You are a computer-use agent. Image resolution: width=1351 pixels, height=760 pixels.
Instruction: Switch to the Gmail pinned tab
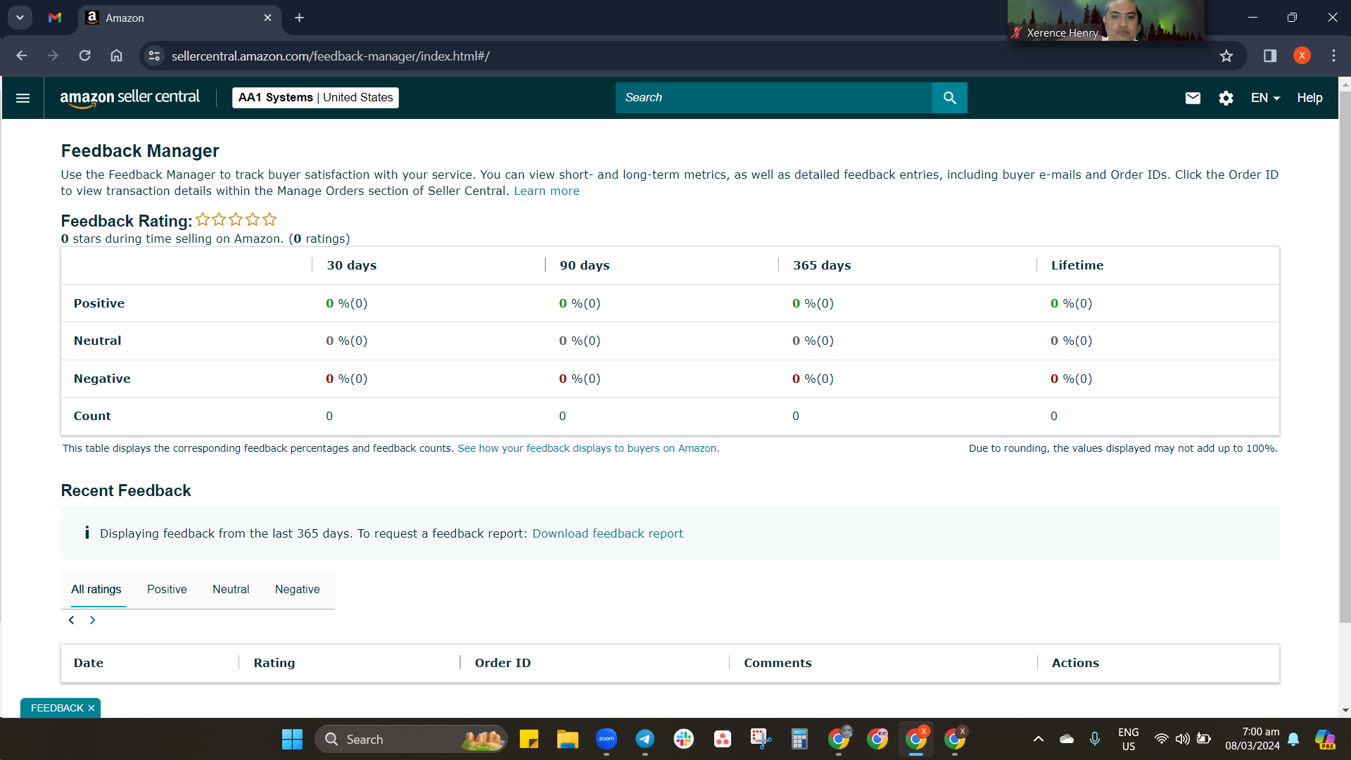coord(55,18)
